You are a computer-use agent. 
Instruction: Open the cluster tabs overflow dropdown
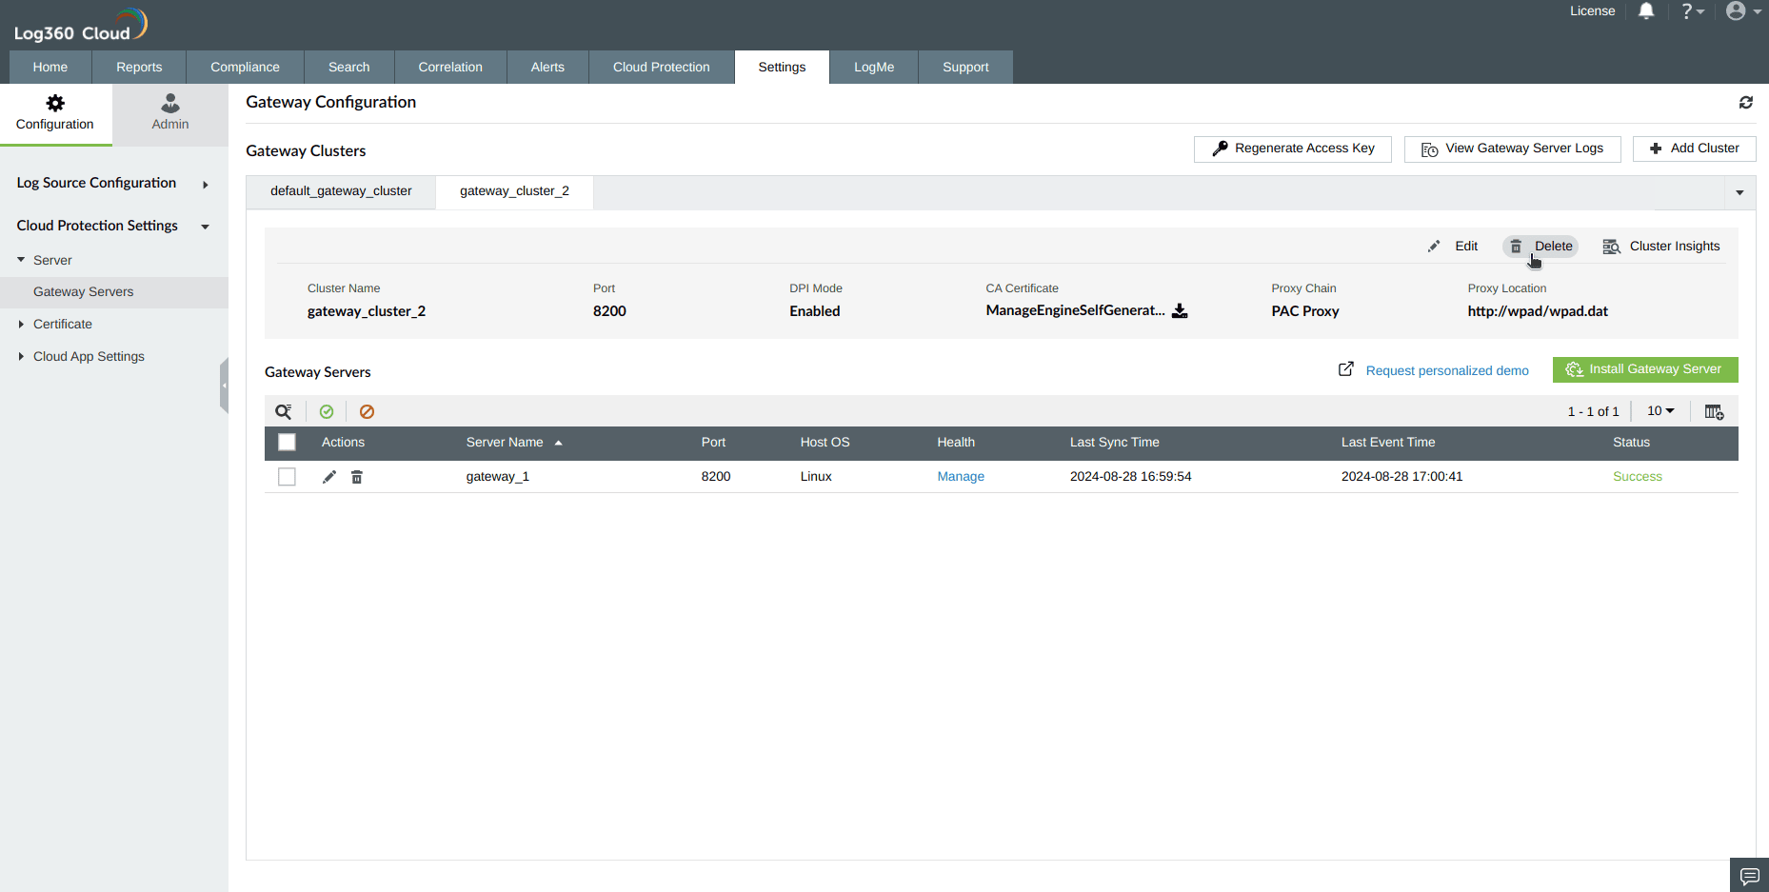1739,193
